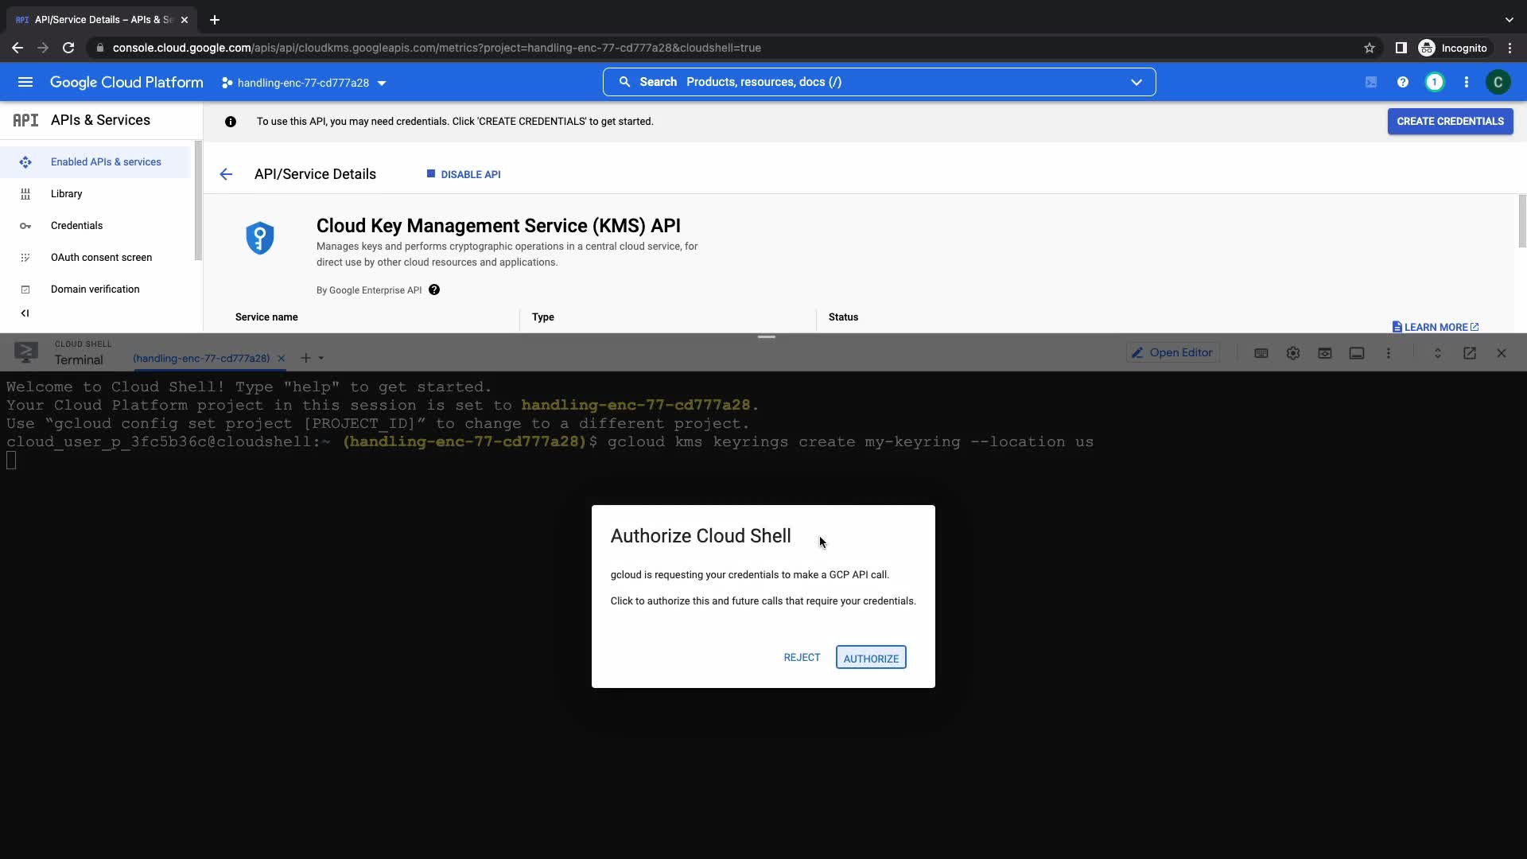
Task: Click the Open Editor button
Action: point(1173,353)
